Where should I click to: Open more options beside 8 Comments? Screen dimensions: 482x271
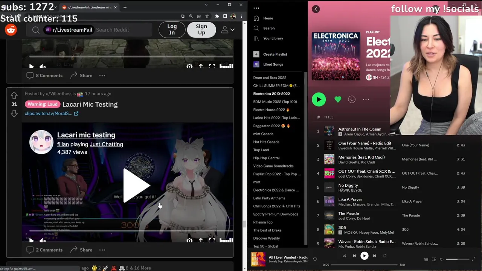[x=102, y=76]
